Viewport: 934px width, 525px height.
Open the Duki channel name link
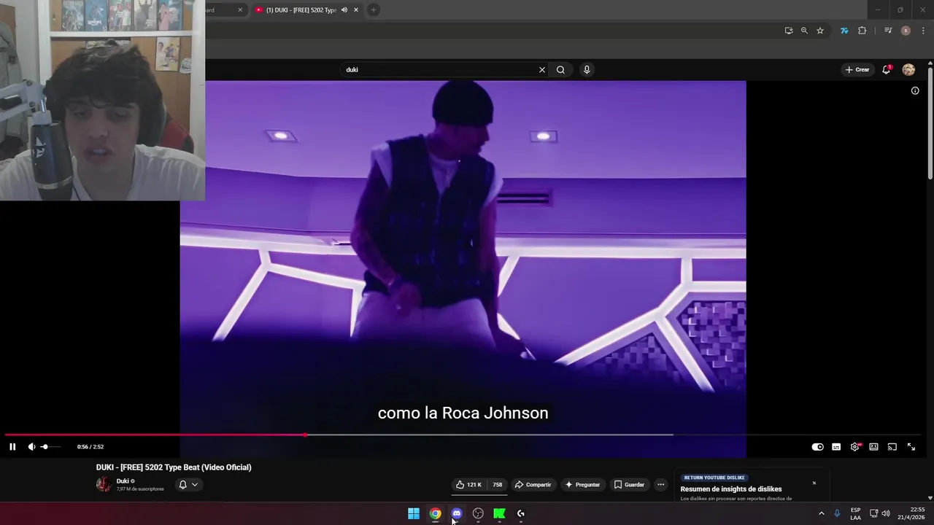[123, 481]
